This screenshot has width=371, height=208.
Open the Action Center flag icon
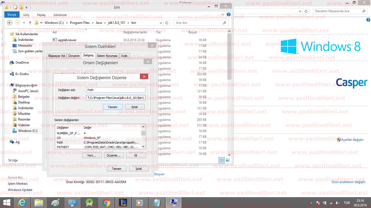(x=318, y=203)
